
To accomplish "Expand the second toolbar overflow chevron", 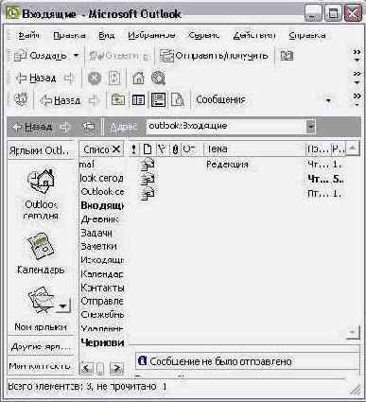I will tap(357, 78).
